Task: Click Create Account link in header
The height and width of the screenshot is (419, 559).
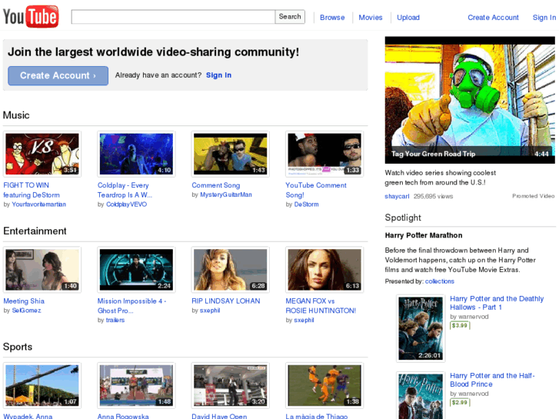Action: pyautogui.click(x=493, y=18)
